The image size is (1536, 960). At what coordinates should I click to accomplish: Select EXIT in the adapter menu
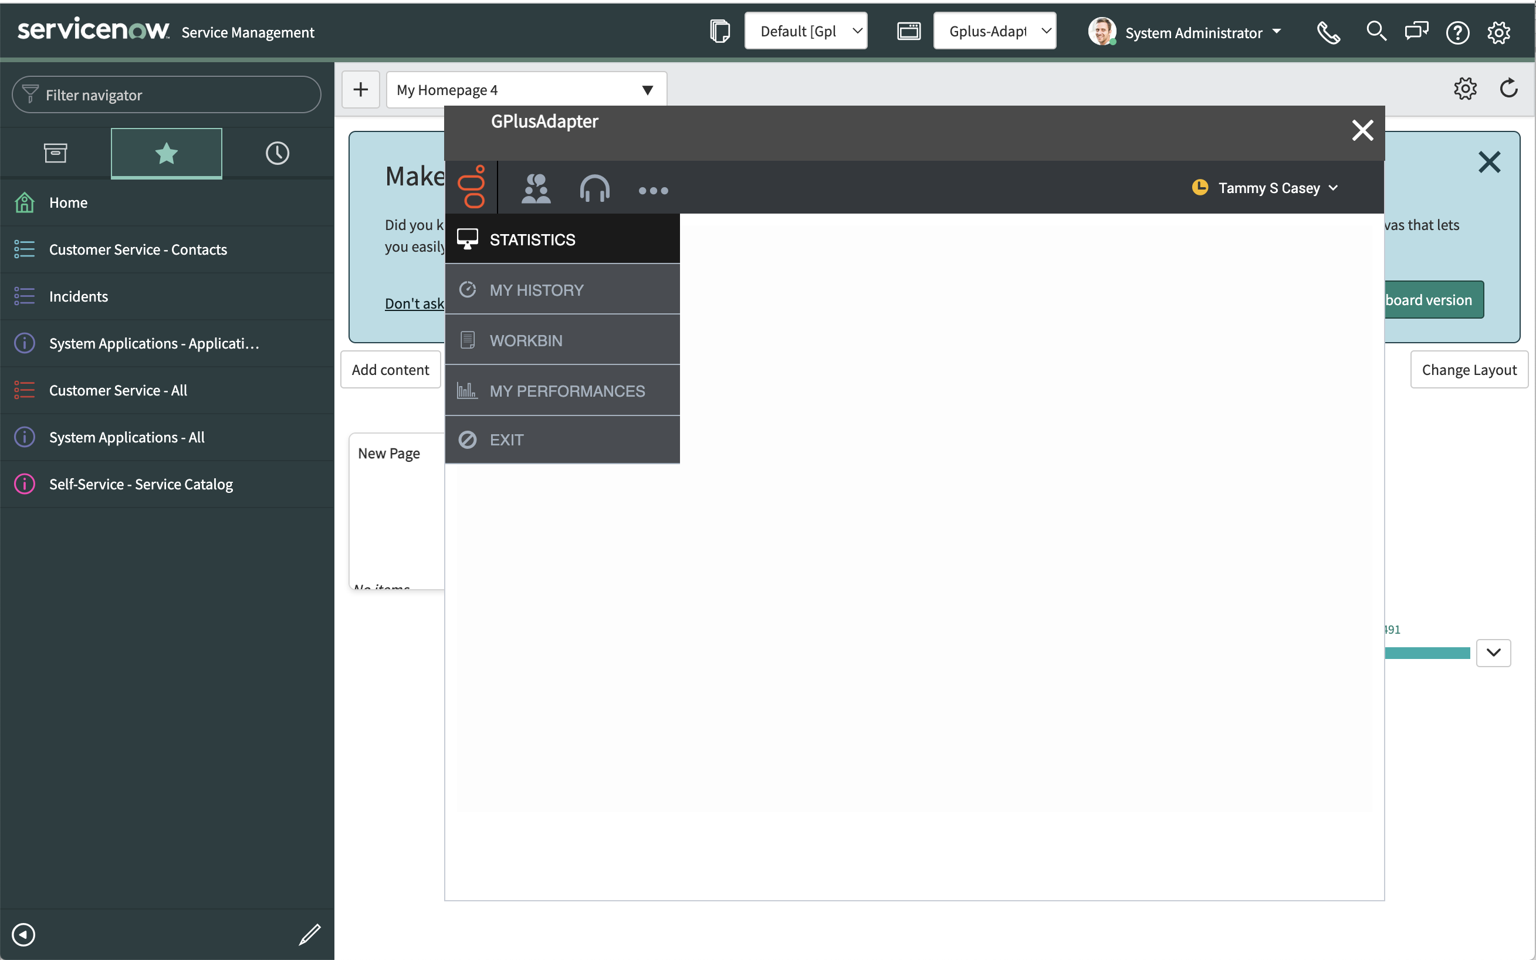coord(562,440)
